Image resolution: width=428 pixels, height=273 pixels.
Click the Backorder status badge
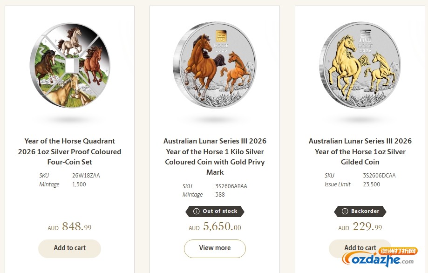click(360, 211)
